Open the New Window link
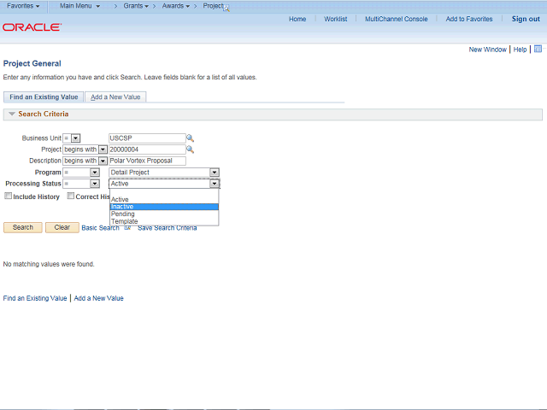The height and width of the screenshot is (410, 547). (487, 50)
